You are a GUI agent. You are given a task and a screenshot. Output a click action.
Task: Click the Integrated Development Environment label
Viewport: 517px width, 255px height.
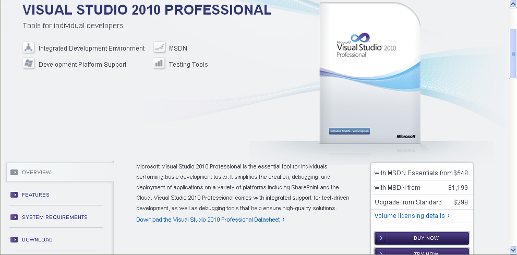click(x=91, y=48)
